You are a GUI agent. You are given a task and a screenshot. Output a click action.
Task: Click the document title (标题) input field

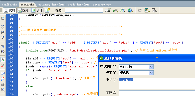tap(84, 10)
